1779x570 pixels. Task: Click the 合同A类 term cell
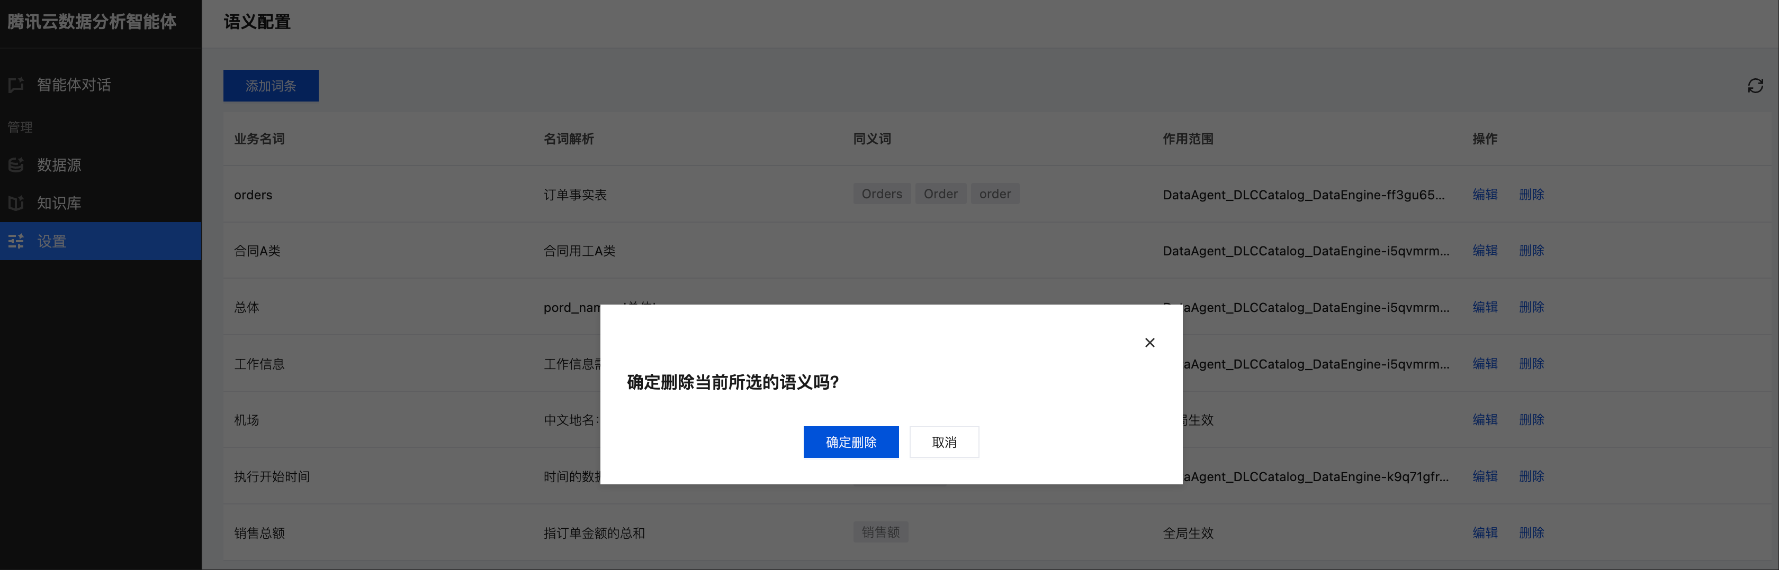[x=257, y=251]
